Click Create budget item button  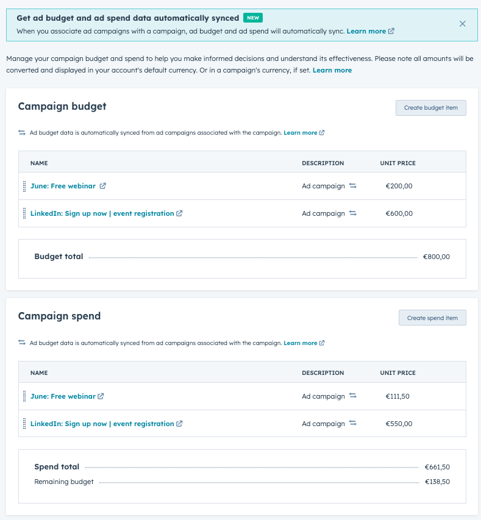point(430,108)
